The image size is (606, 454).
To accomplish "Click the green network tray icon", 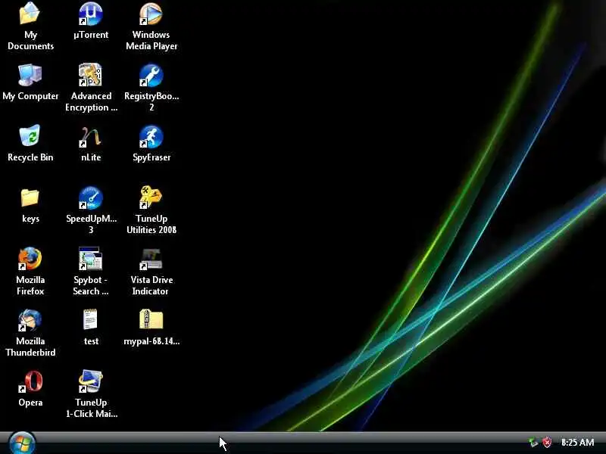I will (533, 443).
